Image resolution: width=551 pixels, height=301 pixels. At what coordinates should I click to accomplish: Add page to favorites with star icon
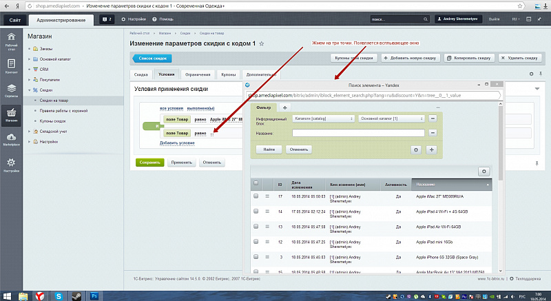click(x=262, y=44)
